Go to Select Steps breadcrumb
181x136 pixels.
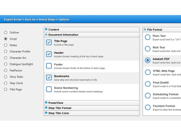point(47,20)
